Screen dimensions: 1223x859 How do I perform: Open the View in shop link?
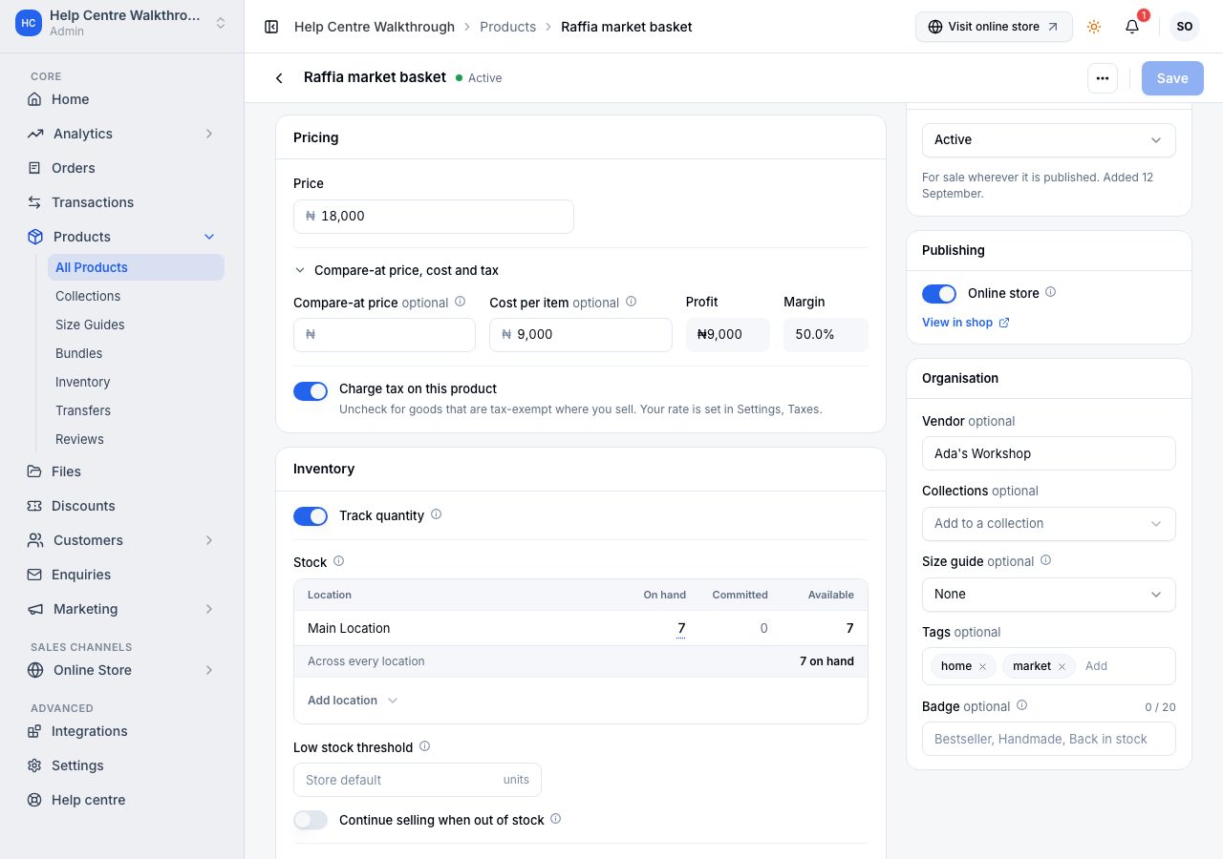pyautogui.click(x=966, y=323)
